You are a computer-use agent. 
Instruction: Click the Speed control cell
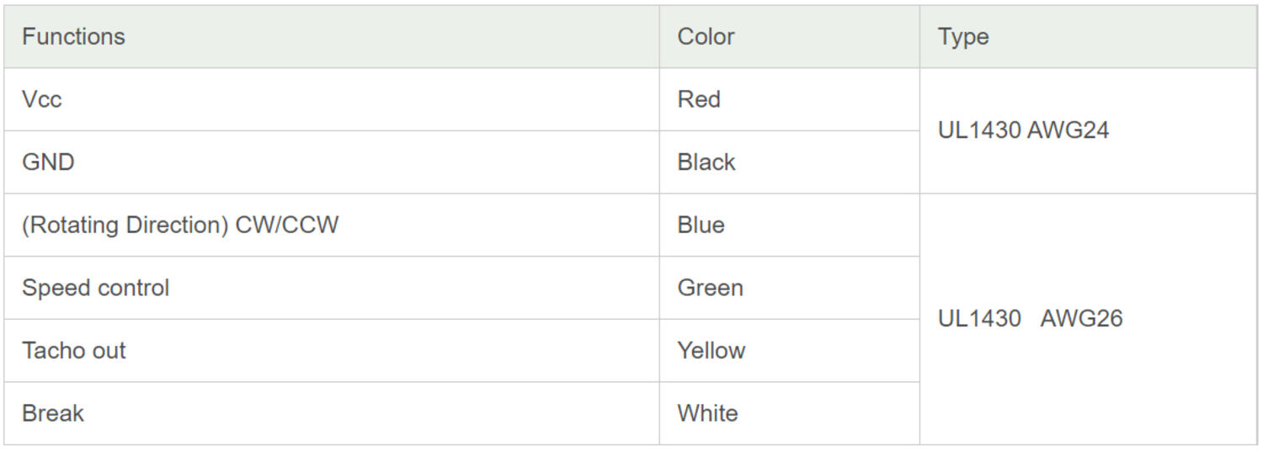pos(95,288)
